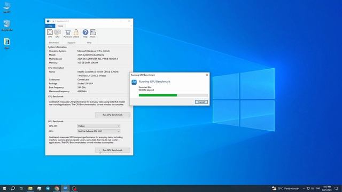
Task: Click the Gaussian Blur status text
Action: click(x=145, y=87)
